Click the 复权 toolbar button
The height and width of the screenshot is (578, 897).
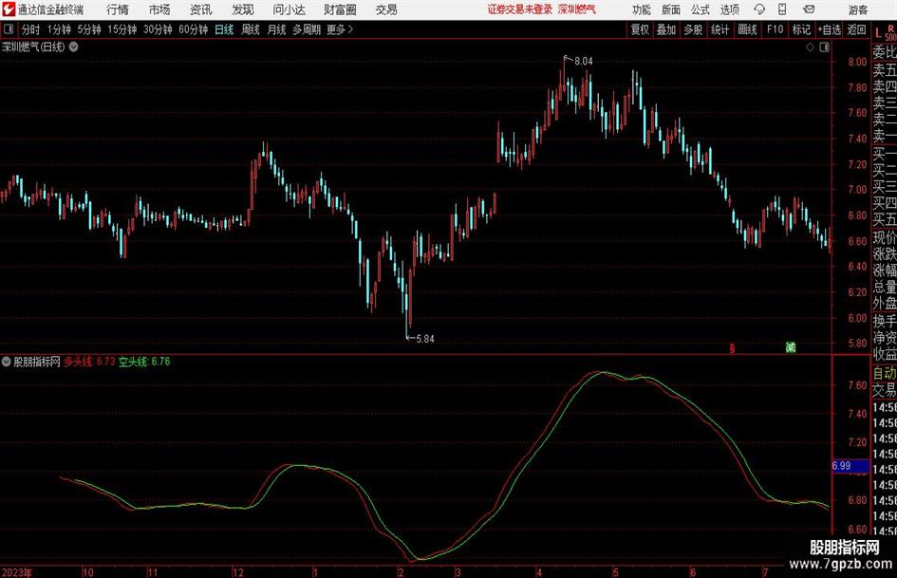(640, 29)
